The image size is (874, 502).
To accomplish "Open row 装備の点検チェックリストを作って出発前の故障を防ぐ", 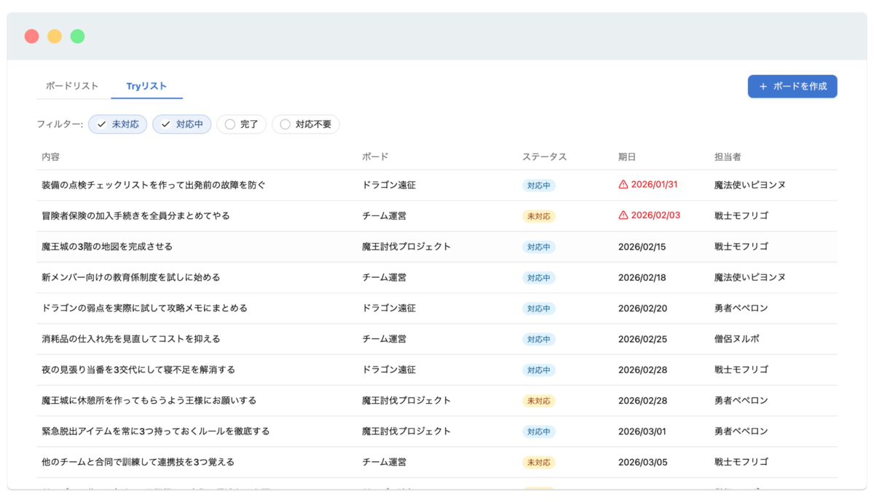I will [x=437, y=185].
